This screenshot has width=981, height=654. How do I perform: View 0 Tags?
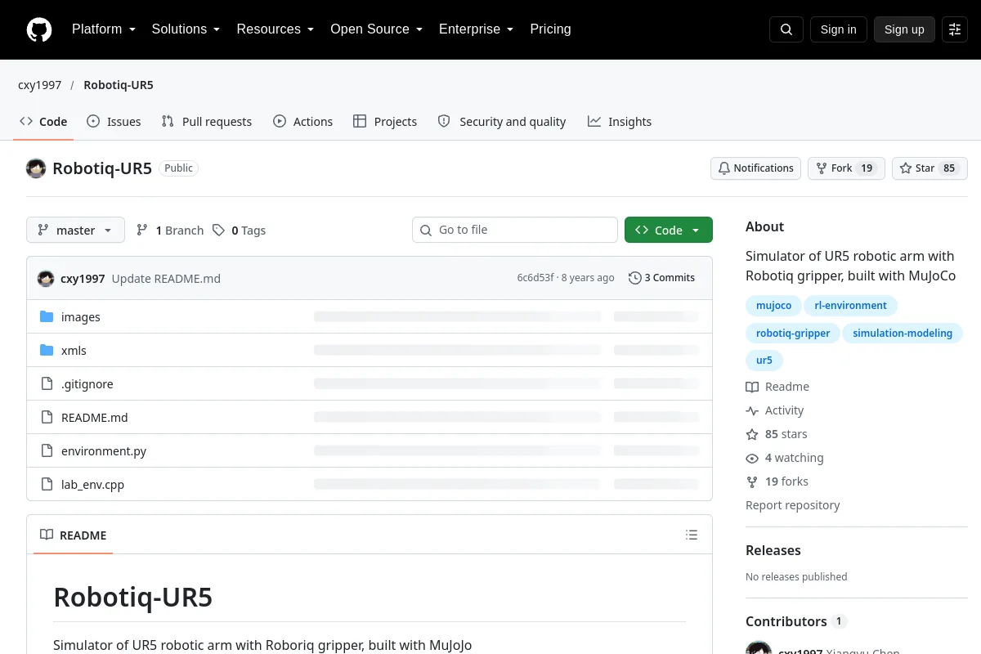(240, 230)
